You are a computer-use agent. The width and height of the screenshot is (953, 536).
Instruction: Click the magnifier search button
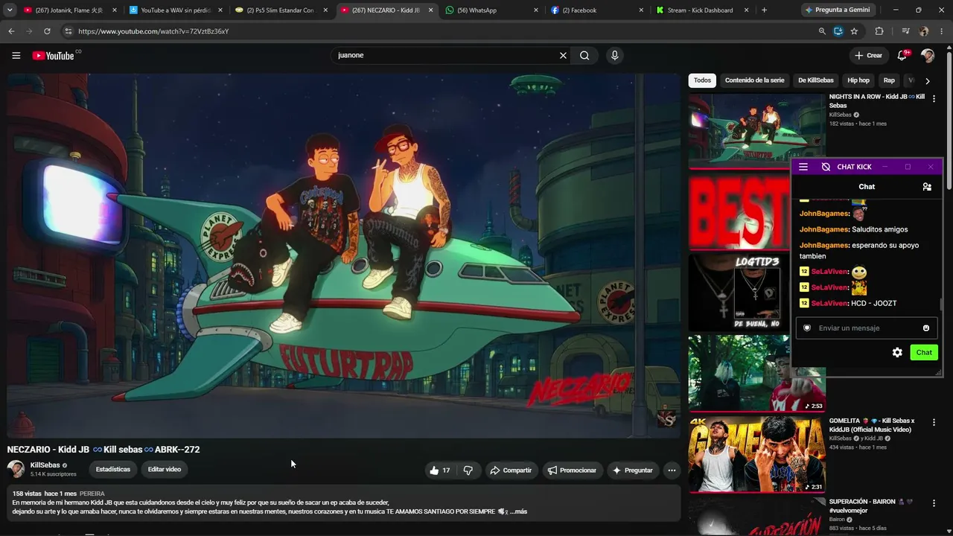pos(584,55)
